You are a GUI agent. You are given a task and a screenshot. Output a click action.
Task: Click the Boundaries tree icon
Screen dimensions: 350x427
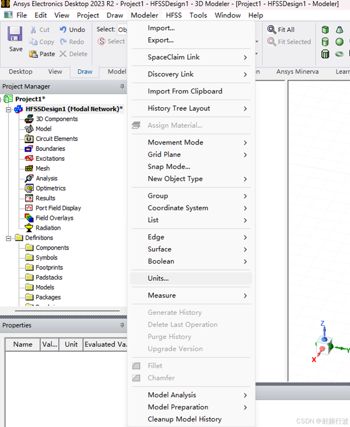pyautogui.click(x=29, y=149)
